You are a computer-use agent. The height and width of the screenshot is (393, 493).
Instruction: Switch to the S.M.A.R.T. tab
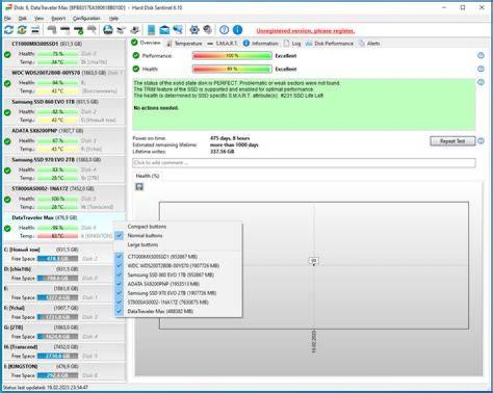pos(223,43)
